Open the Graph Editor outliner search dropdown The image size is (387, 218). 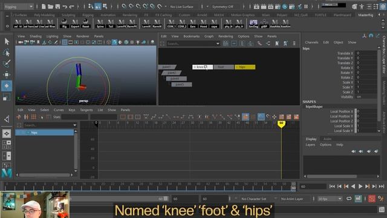tap(74, 125)
